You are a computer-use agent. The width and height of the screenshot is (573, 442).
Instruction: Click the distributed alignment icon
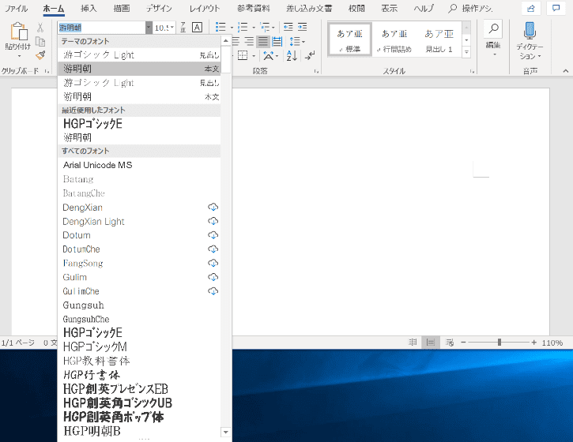pyautogui.click(x=277, y=41)
